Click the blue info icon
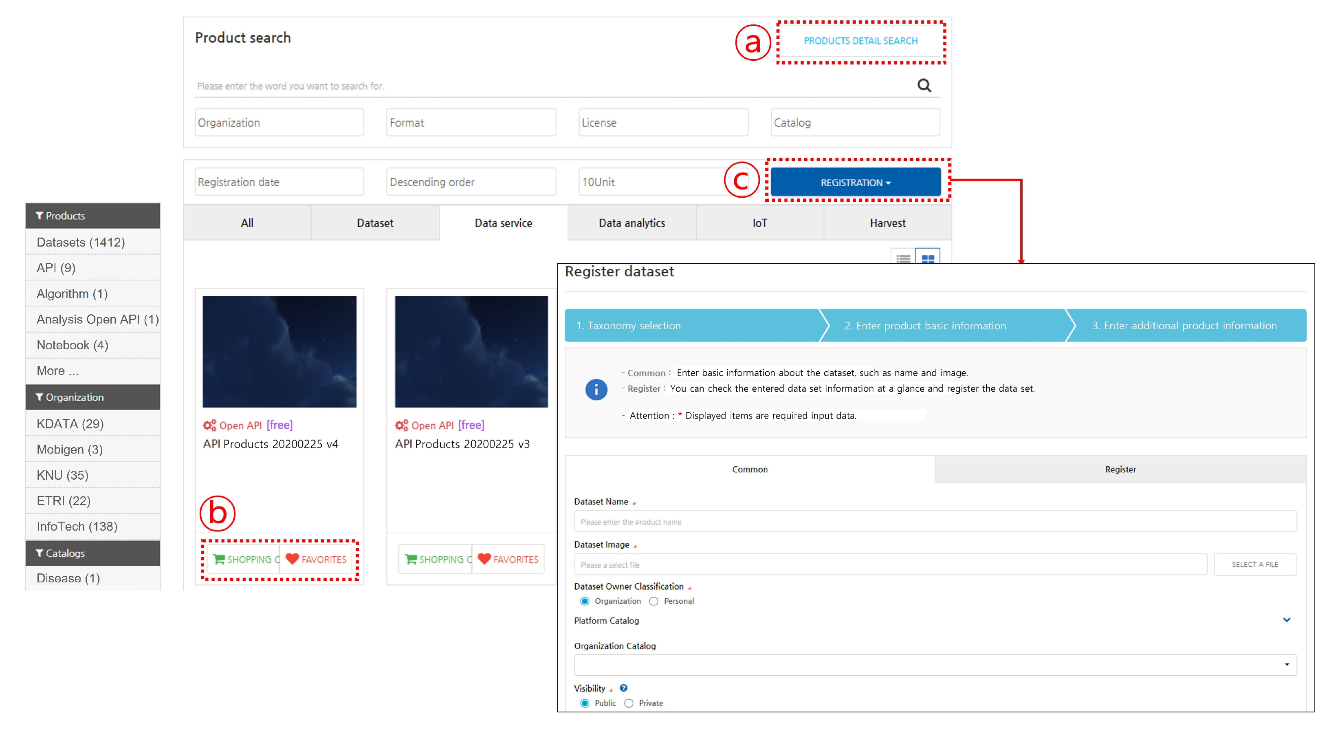Screen dimensions: 1340x734 pyautogui.click(x=596, y=389)
